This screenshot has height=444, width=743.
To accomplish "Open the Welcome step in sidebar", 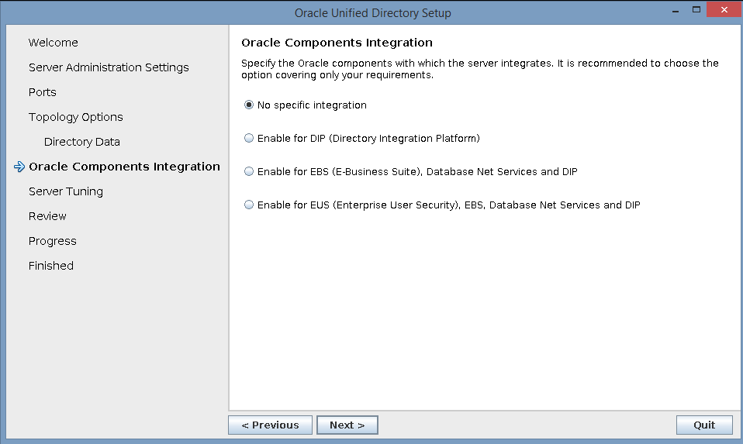I will click(x=53, y=43).
